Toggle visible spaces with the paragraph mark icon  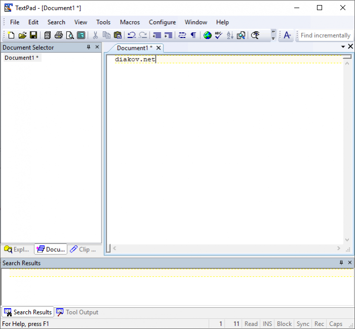click(193, 35)
